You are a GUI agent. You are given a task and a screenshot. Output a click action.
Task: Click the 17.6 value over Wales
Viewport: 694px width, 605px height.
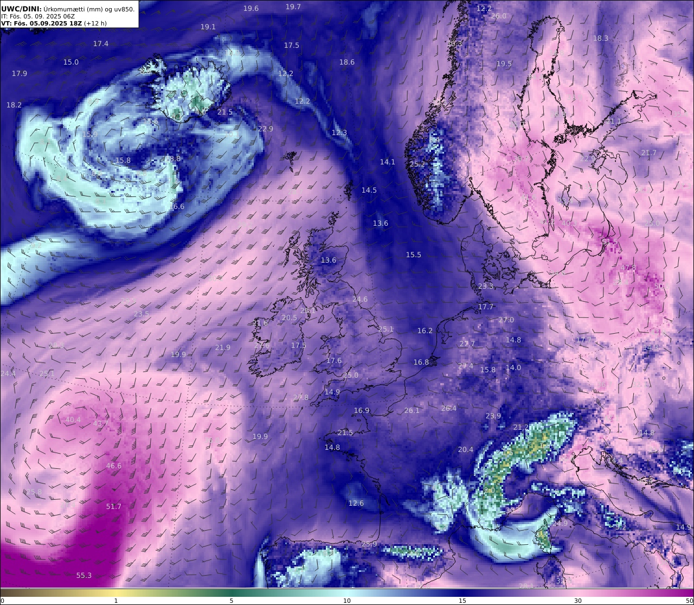tap(334, 361)
